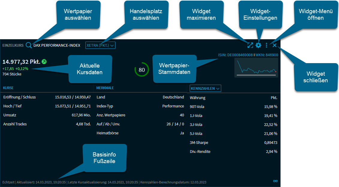Click the DAX PERFORMANCE-INDEX security name

[57, 45]
